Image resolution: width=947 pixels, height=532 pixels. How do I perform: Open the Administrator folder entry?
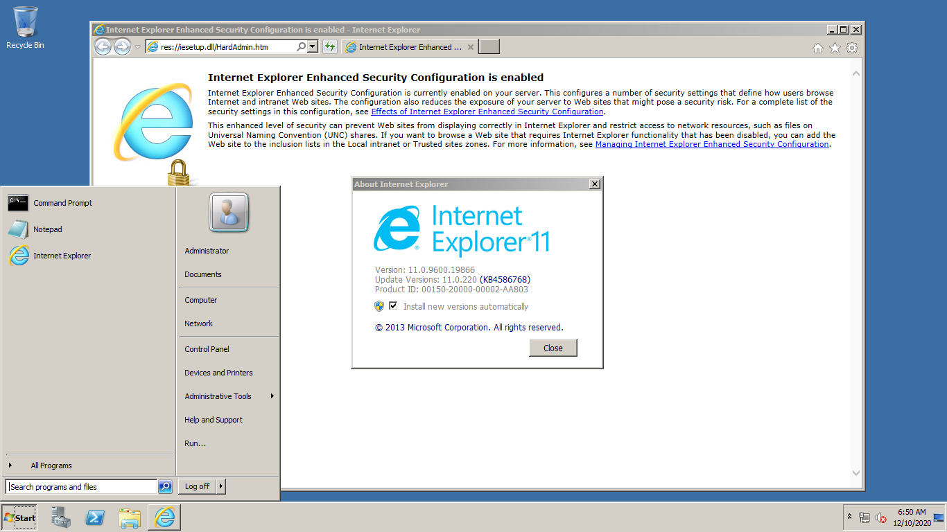tap(228, 251)
